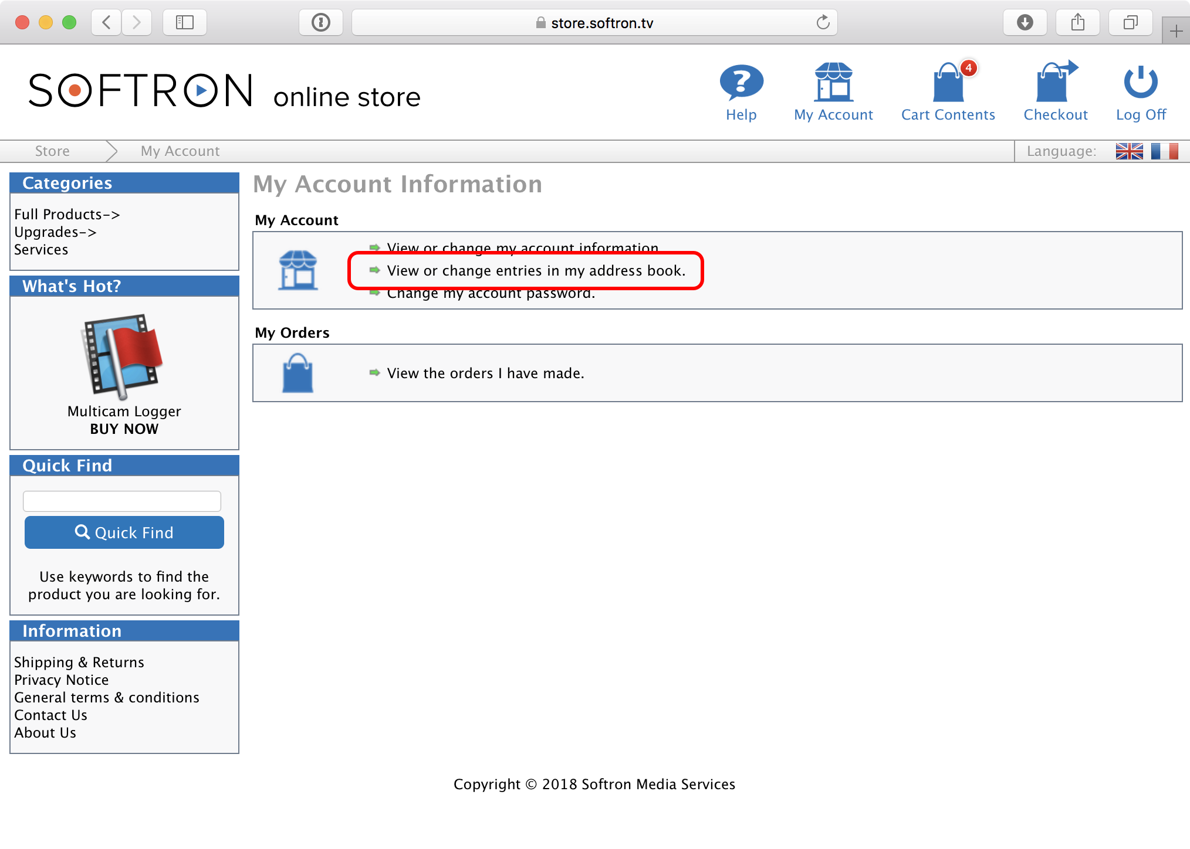Viewport: 1190px width, 849px height.
Task: Switch language to English flag
Action: (1129, 151)
